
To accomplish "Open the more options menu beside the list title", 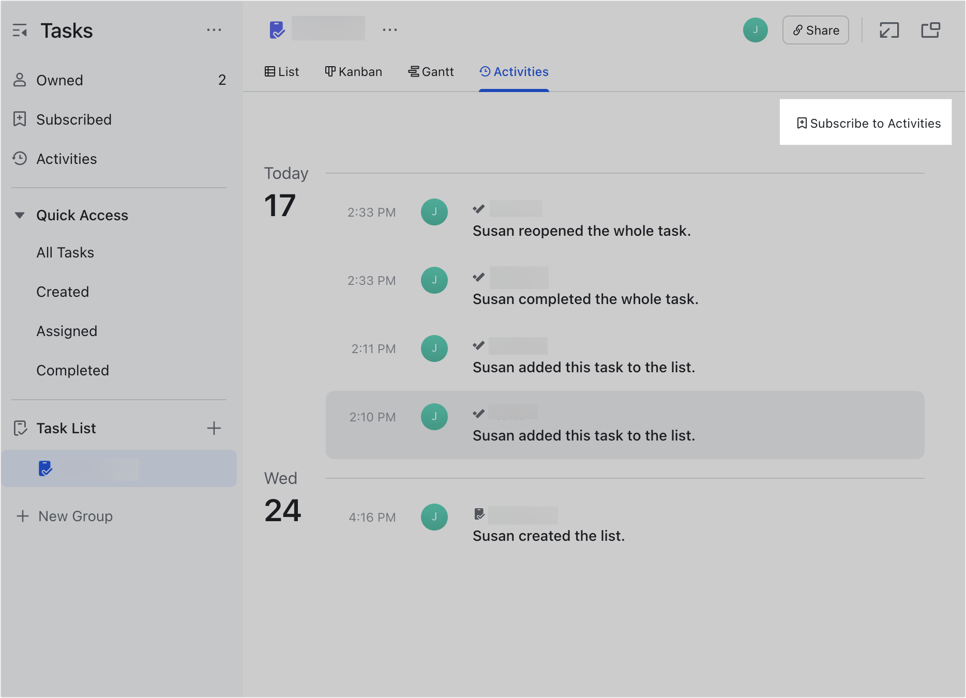I will 389,29.
